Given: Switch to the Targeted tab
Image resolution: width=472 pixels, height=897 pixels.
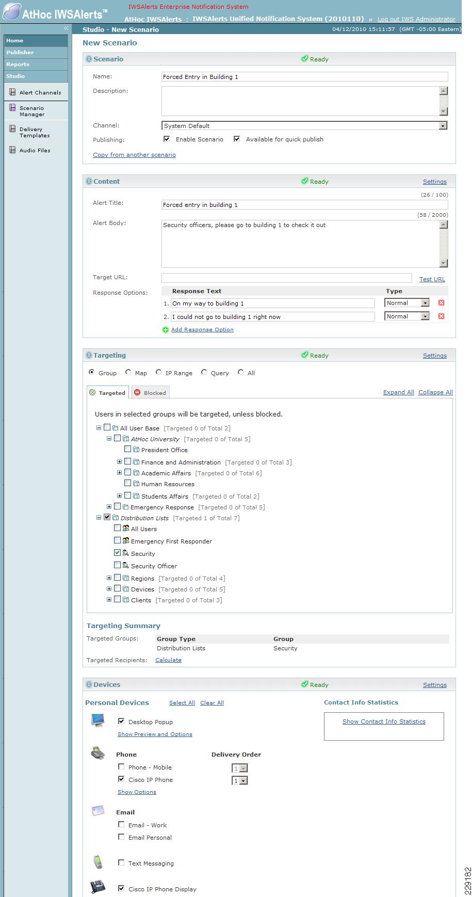Looking at the screenshot, I should pos(108,393).
